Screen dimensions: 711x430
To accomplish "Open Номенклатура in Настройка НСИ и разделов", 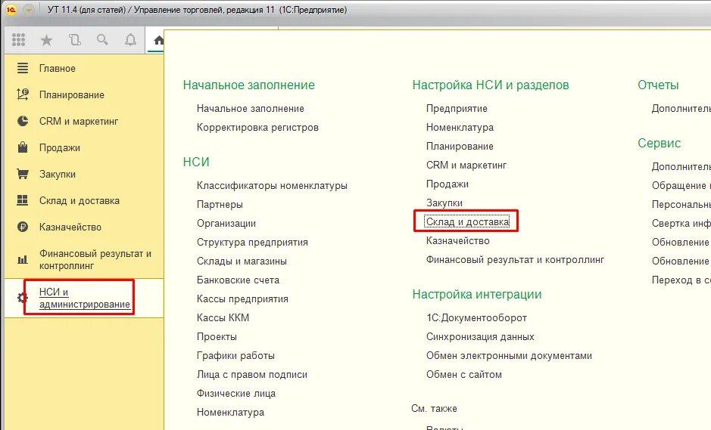I will coord(460,128).
